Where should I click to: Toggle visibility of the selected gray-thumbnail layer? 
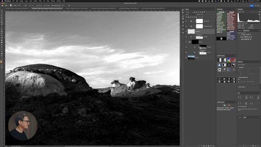point(186,31)
